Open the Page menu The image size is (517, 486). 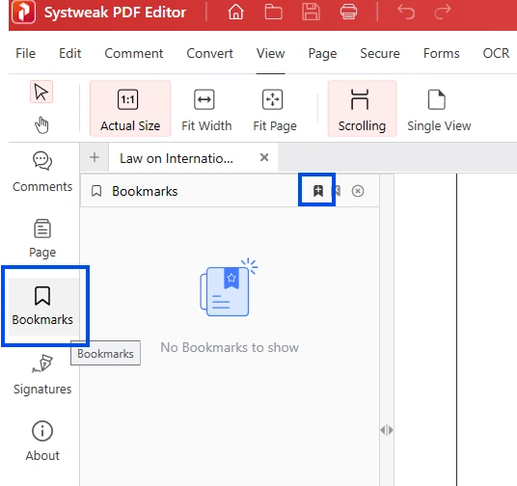pos(322,54)
